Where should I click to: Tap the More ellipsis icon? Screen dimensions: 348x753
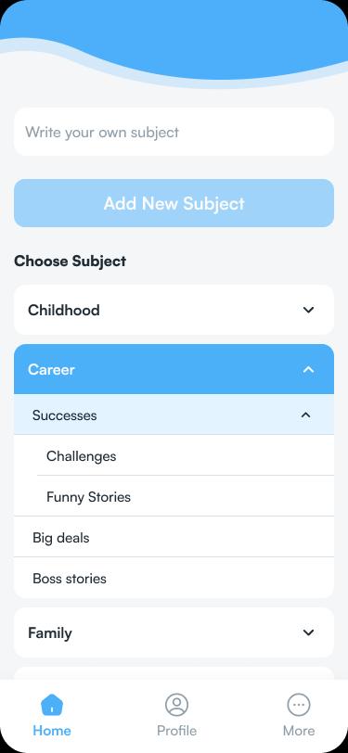click(299, 705)
